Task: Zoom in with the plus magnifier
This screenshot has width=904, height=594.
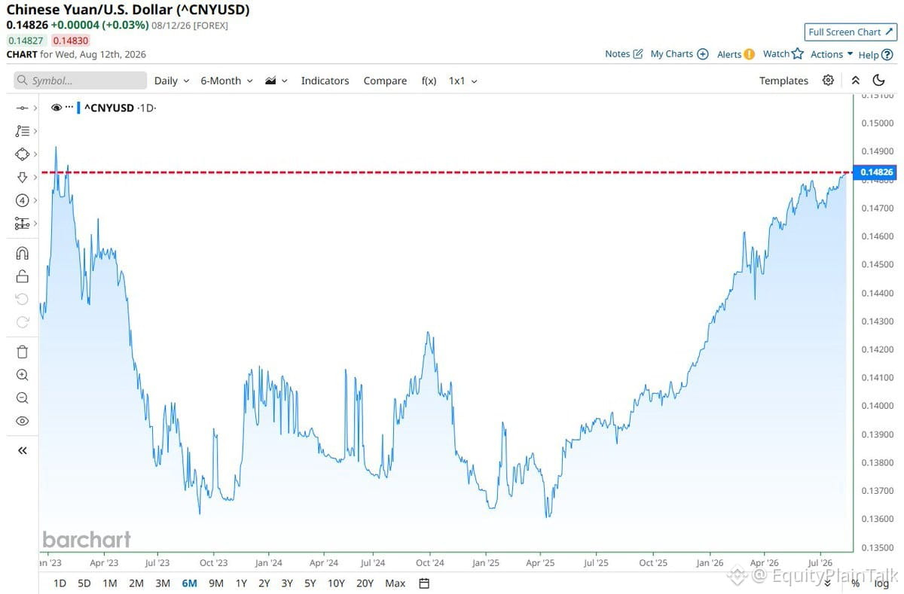Action: coord(22,375)
